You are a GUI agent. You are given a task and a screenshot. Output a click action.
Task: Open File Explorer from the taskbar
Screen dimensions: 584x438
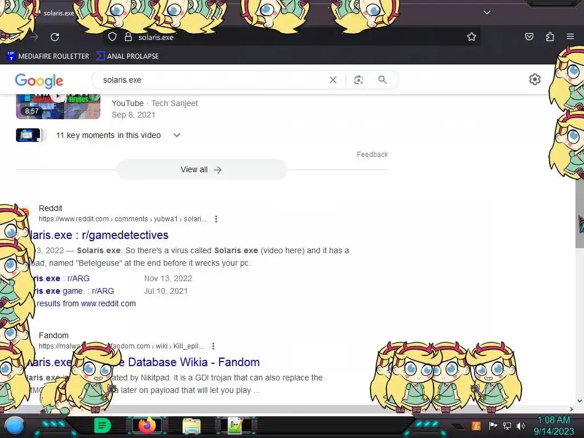(192, 425)
